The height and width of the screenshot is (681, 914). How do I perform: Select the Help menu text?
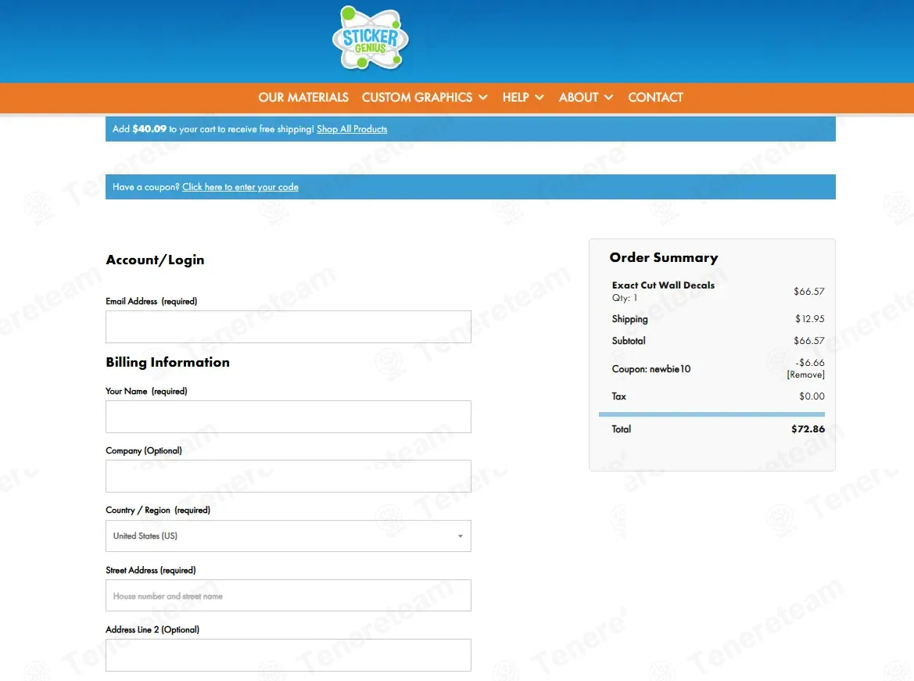pyautogui.click(x=516, y=98)
